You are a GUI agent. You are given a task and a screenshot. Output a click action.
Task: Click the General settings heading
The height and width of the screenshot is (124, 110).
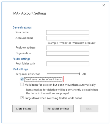pos(22,27)
